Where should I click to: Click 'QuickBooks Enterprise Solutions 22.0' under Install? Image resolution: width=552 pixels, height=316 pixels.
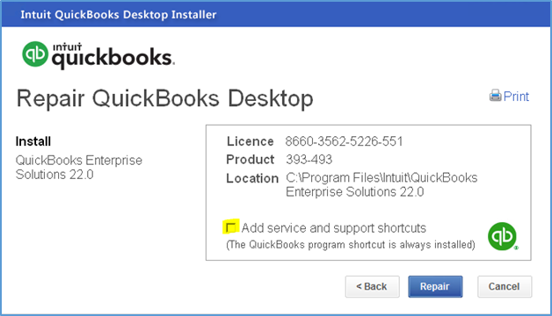[78, 168]
